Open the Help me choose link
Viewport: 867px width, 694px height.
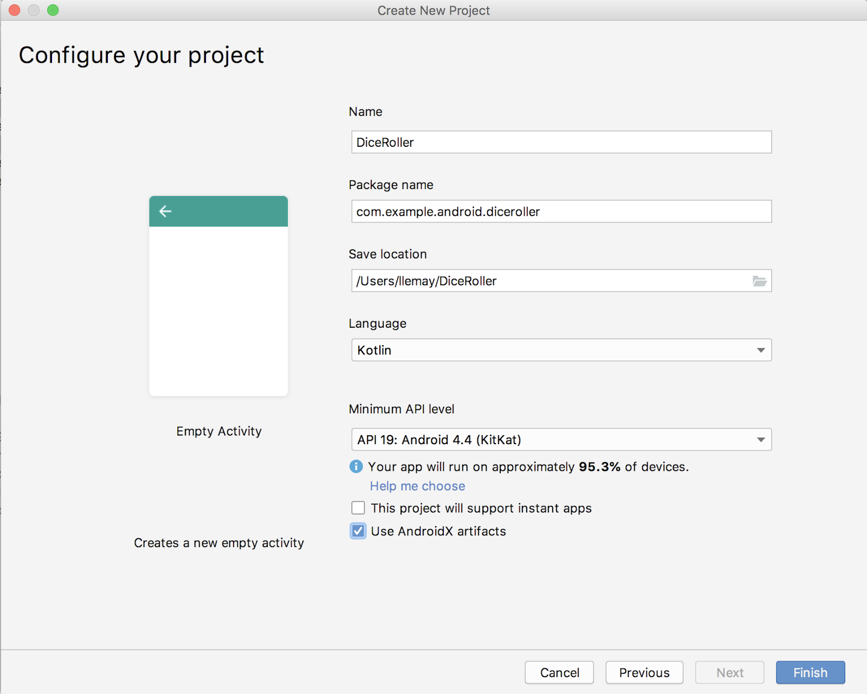[x=417, y=486]
